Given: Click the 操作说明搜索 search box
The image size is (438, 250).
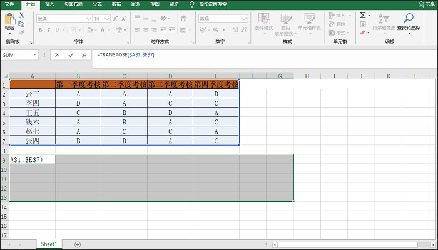Looking at the screenshot, I should (x=213, y=4).
